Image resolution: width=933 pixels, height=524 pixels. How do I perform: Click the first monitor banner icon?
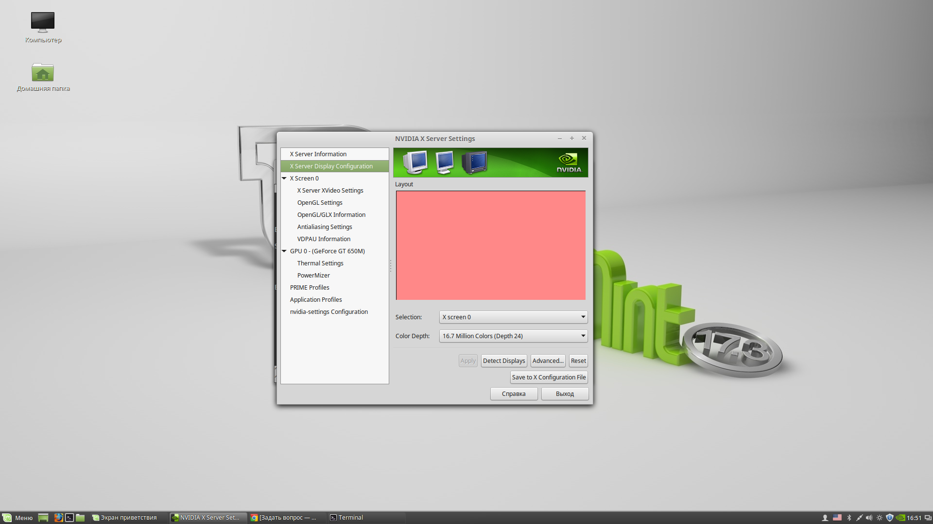[x=415, y=162]
